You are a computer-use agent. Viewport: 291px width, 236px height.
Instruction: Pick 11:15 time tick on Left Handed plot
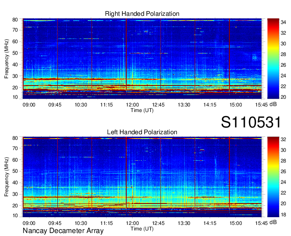tap(107, 223)
